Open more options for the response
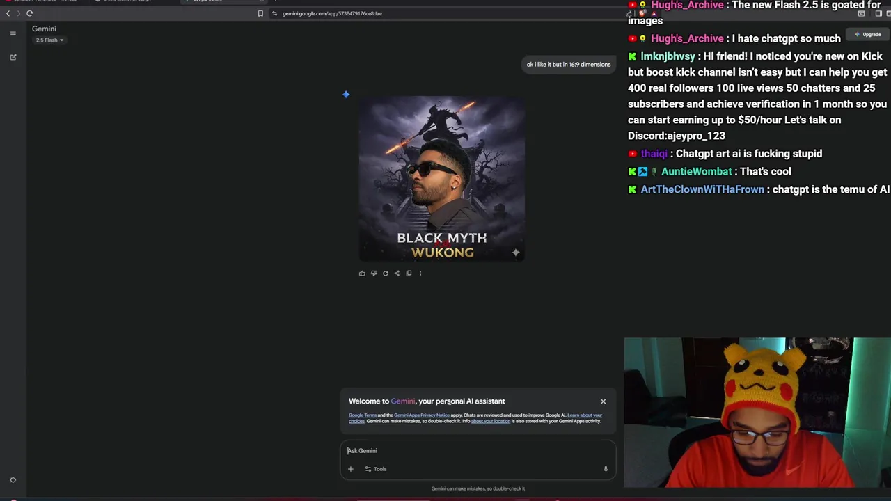Viewport: 891px width, 501px height. tap(420, 273)
